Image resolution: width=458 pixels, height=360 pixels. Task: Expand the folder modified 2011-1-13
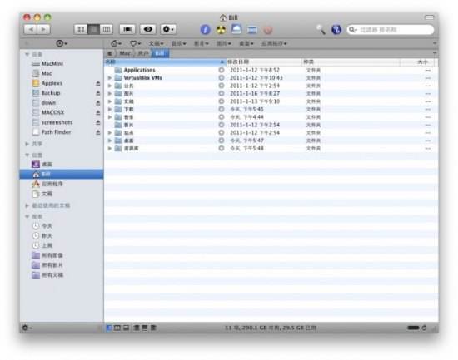coord(110,101)
